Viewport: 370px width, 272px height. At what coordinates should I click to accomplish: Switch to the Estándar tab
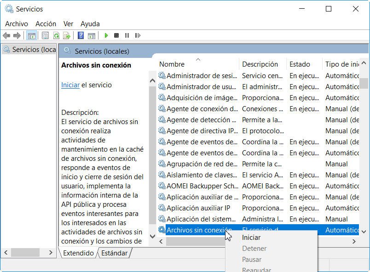coord(115,253)
